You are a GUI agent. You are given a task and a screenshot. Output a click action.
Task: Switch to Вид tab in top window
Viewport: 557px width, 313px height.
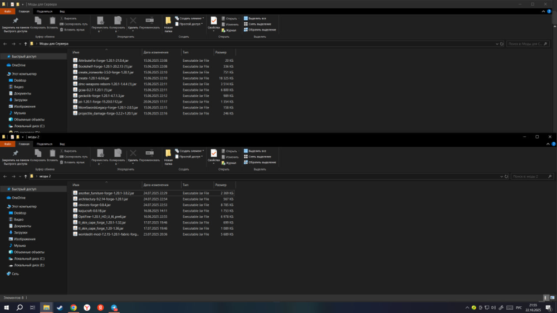click(62, 11)
